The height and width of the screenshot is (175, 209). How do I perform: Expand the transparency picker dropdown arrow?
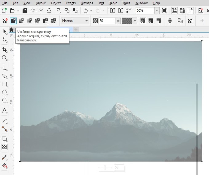(x=135, y=21)
